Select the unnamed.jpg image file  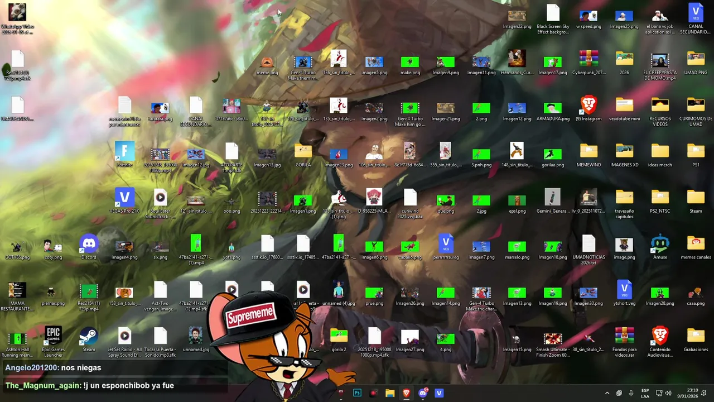196,339
